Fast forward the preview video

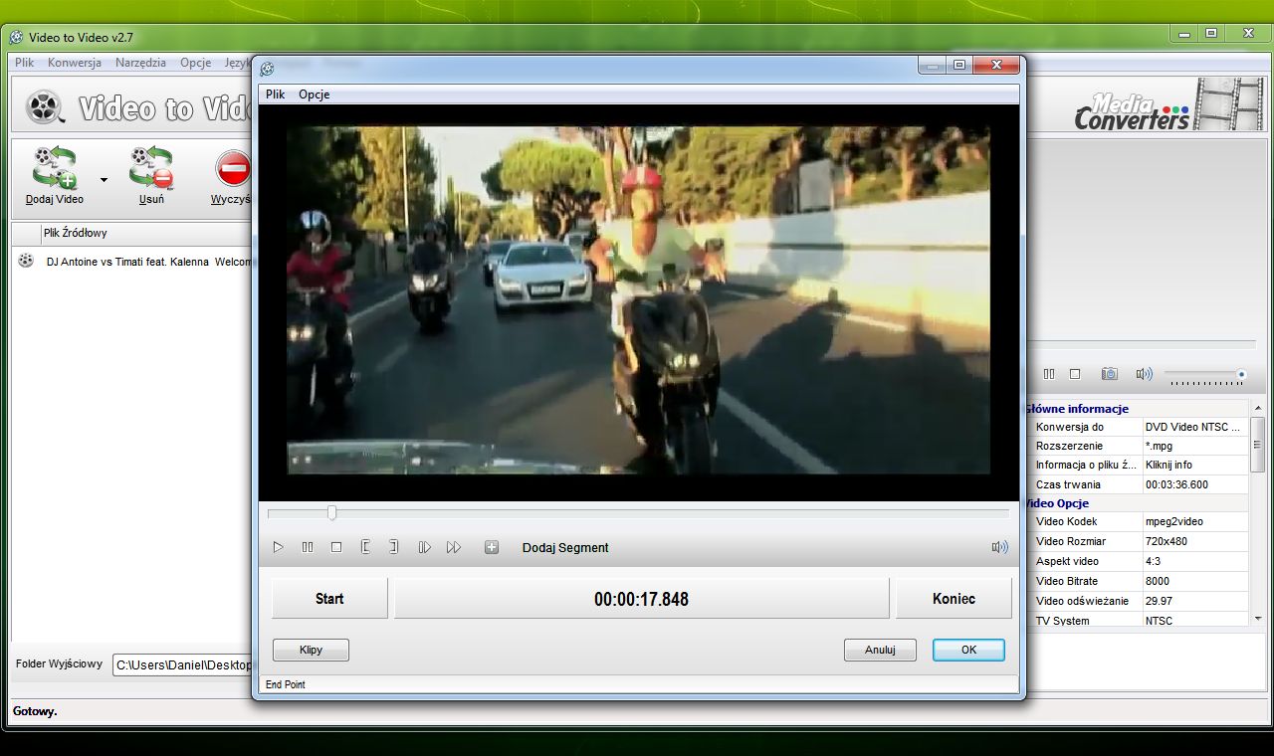click(x=454, y=547)
